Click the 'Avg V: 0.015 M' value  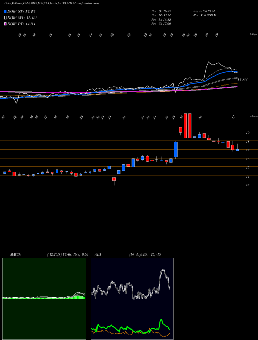[204, 11]
